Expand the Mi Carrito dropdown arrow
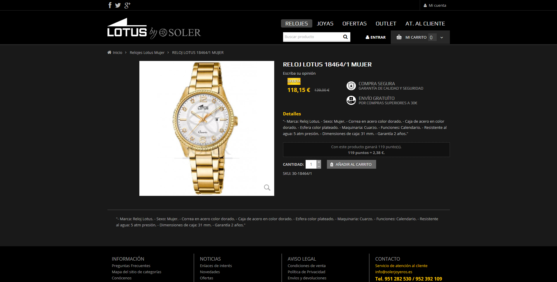 coord(442,37)
